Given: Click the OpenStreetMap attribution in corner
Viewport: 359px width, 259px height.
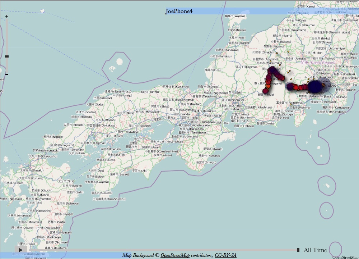Looking at the screenshot, I should (345, 257).
